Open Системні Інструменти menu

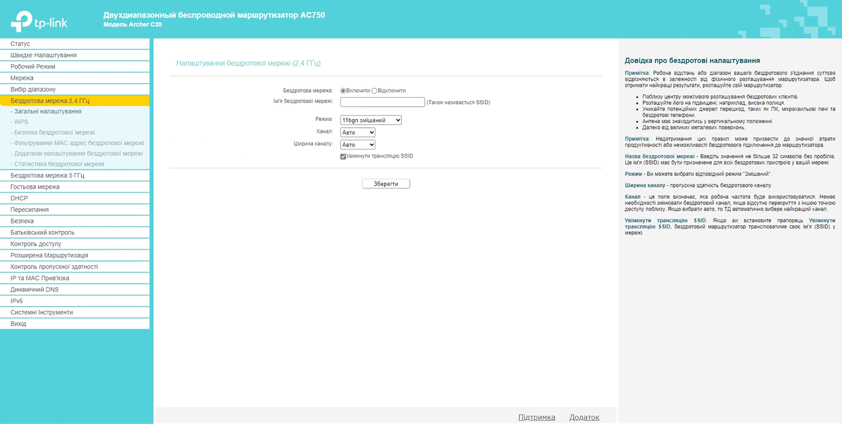pyautogui.click(x=42, y=312)
